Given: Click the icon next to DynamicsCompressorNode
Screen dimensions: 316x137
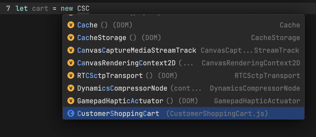Looking at the screenshot, I should pos(71,88).
